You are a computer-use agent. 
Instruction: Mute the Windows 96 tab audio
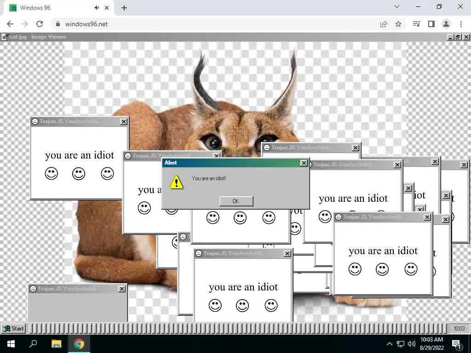click(x=97, y=8)
